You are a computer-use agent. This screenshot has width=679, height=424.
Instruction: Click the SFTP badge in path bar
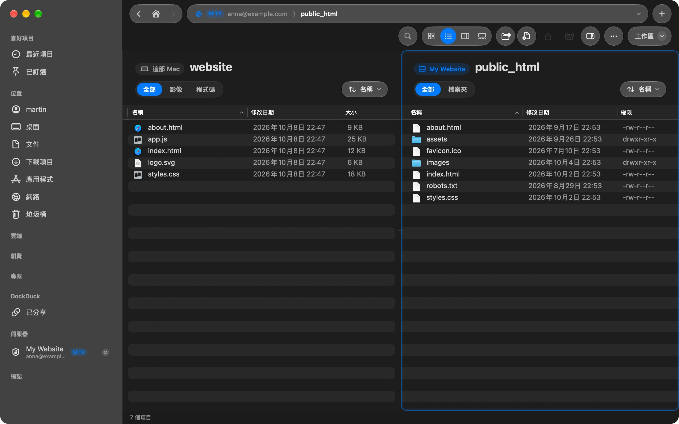coord(215,14)
